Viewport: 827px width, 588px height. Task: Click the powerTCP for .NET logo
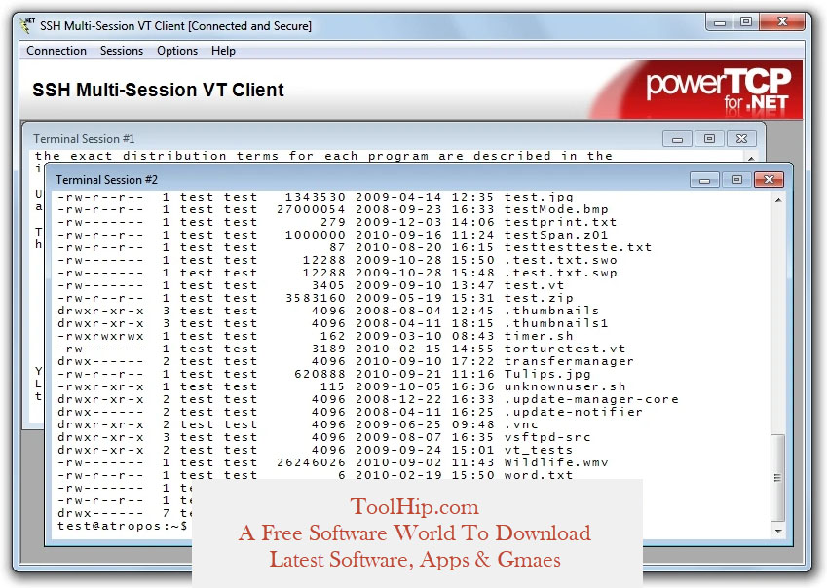[718, 89]
